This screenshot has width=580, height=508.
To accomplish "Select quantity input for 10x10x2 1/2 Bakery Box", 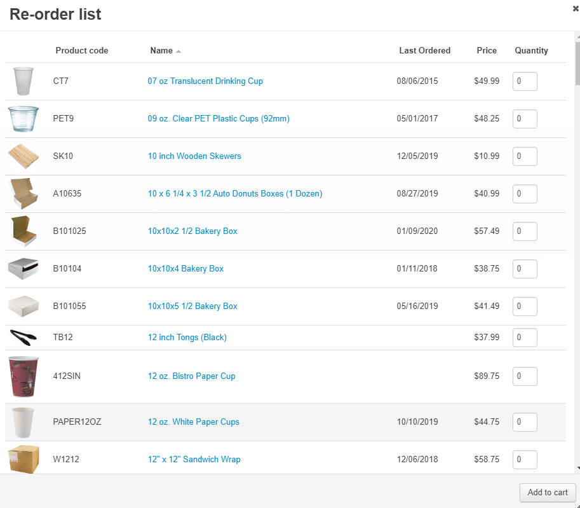I will point(525,231).
